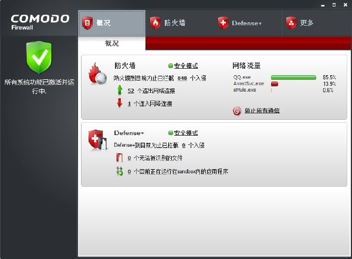Open the 848 blocked intrusions link
Image resolution: width=352 pixels, height=259 pixels.
[x=182, y=78]
